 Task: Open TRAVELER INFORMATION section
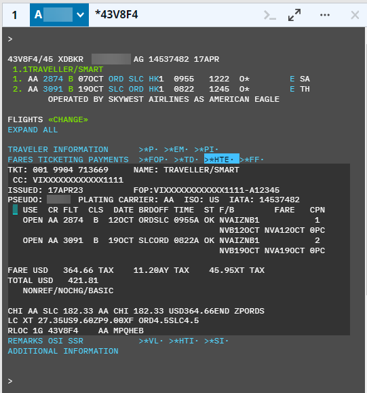(58, 149)
